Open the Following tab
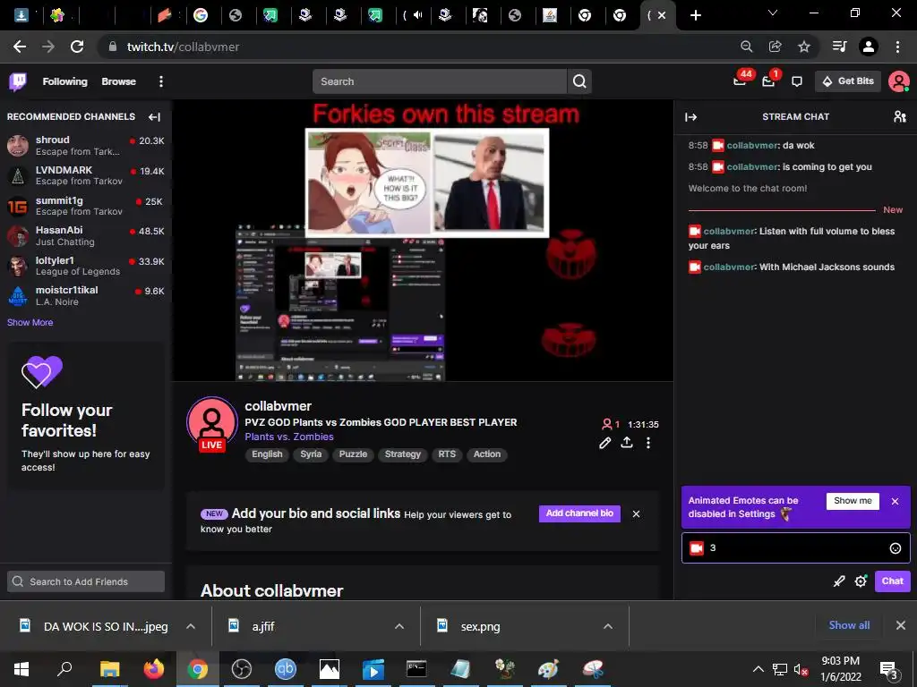This screenshot has height=687, width=917. [x=64, y=81]
